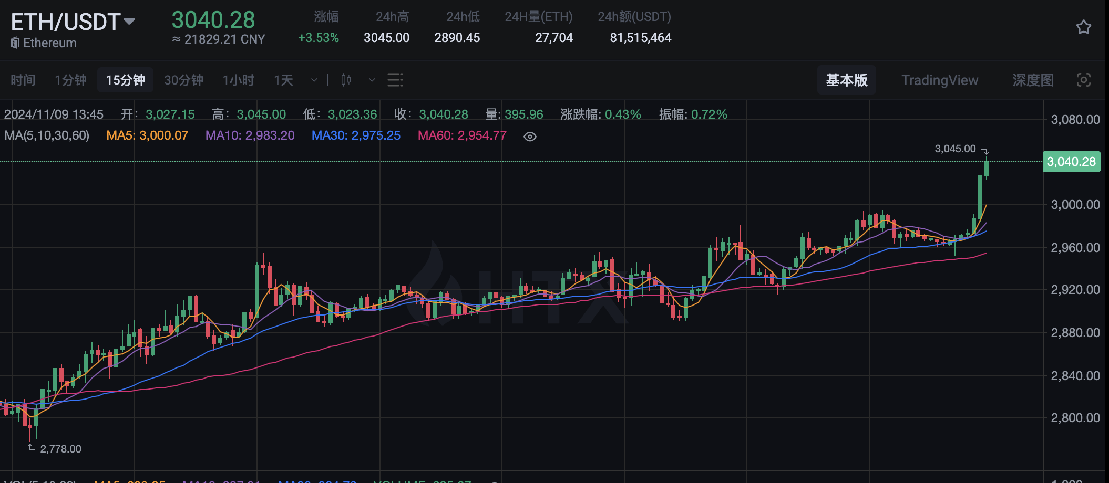
Task: Select the 1小时 interval
Action: [238, 80]
